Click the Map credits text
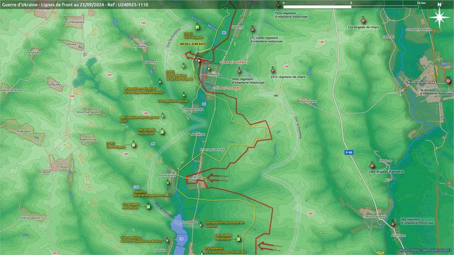The width and height of the screenshot is (454, 255). pyautogui.click(x=426, y=250)
